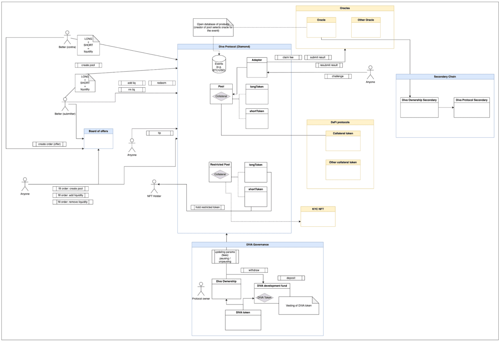Click the fill order: remove liquidity label
This screenshot has height=342, width=501.
pos(73,202)
